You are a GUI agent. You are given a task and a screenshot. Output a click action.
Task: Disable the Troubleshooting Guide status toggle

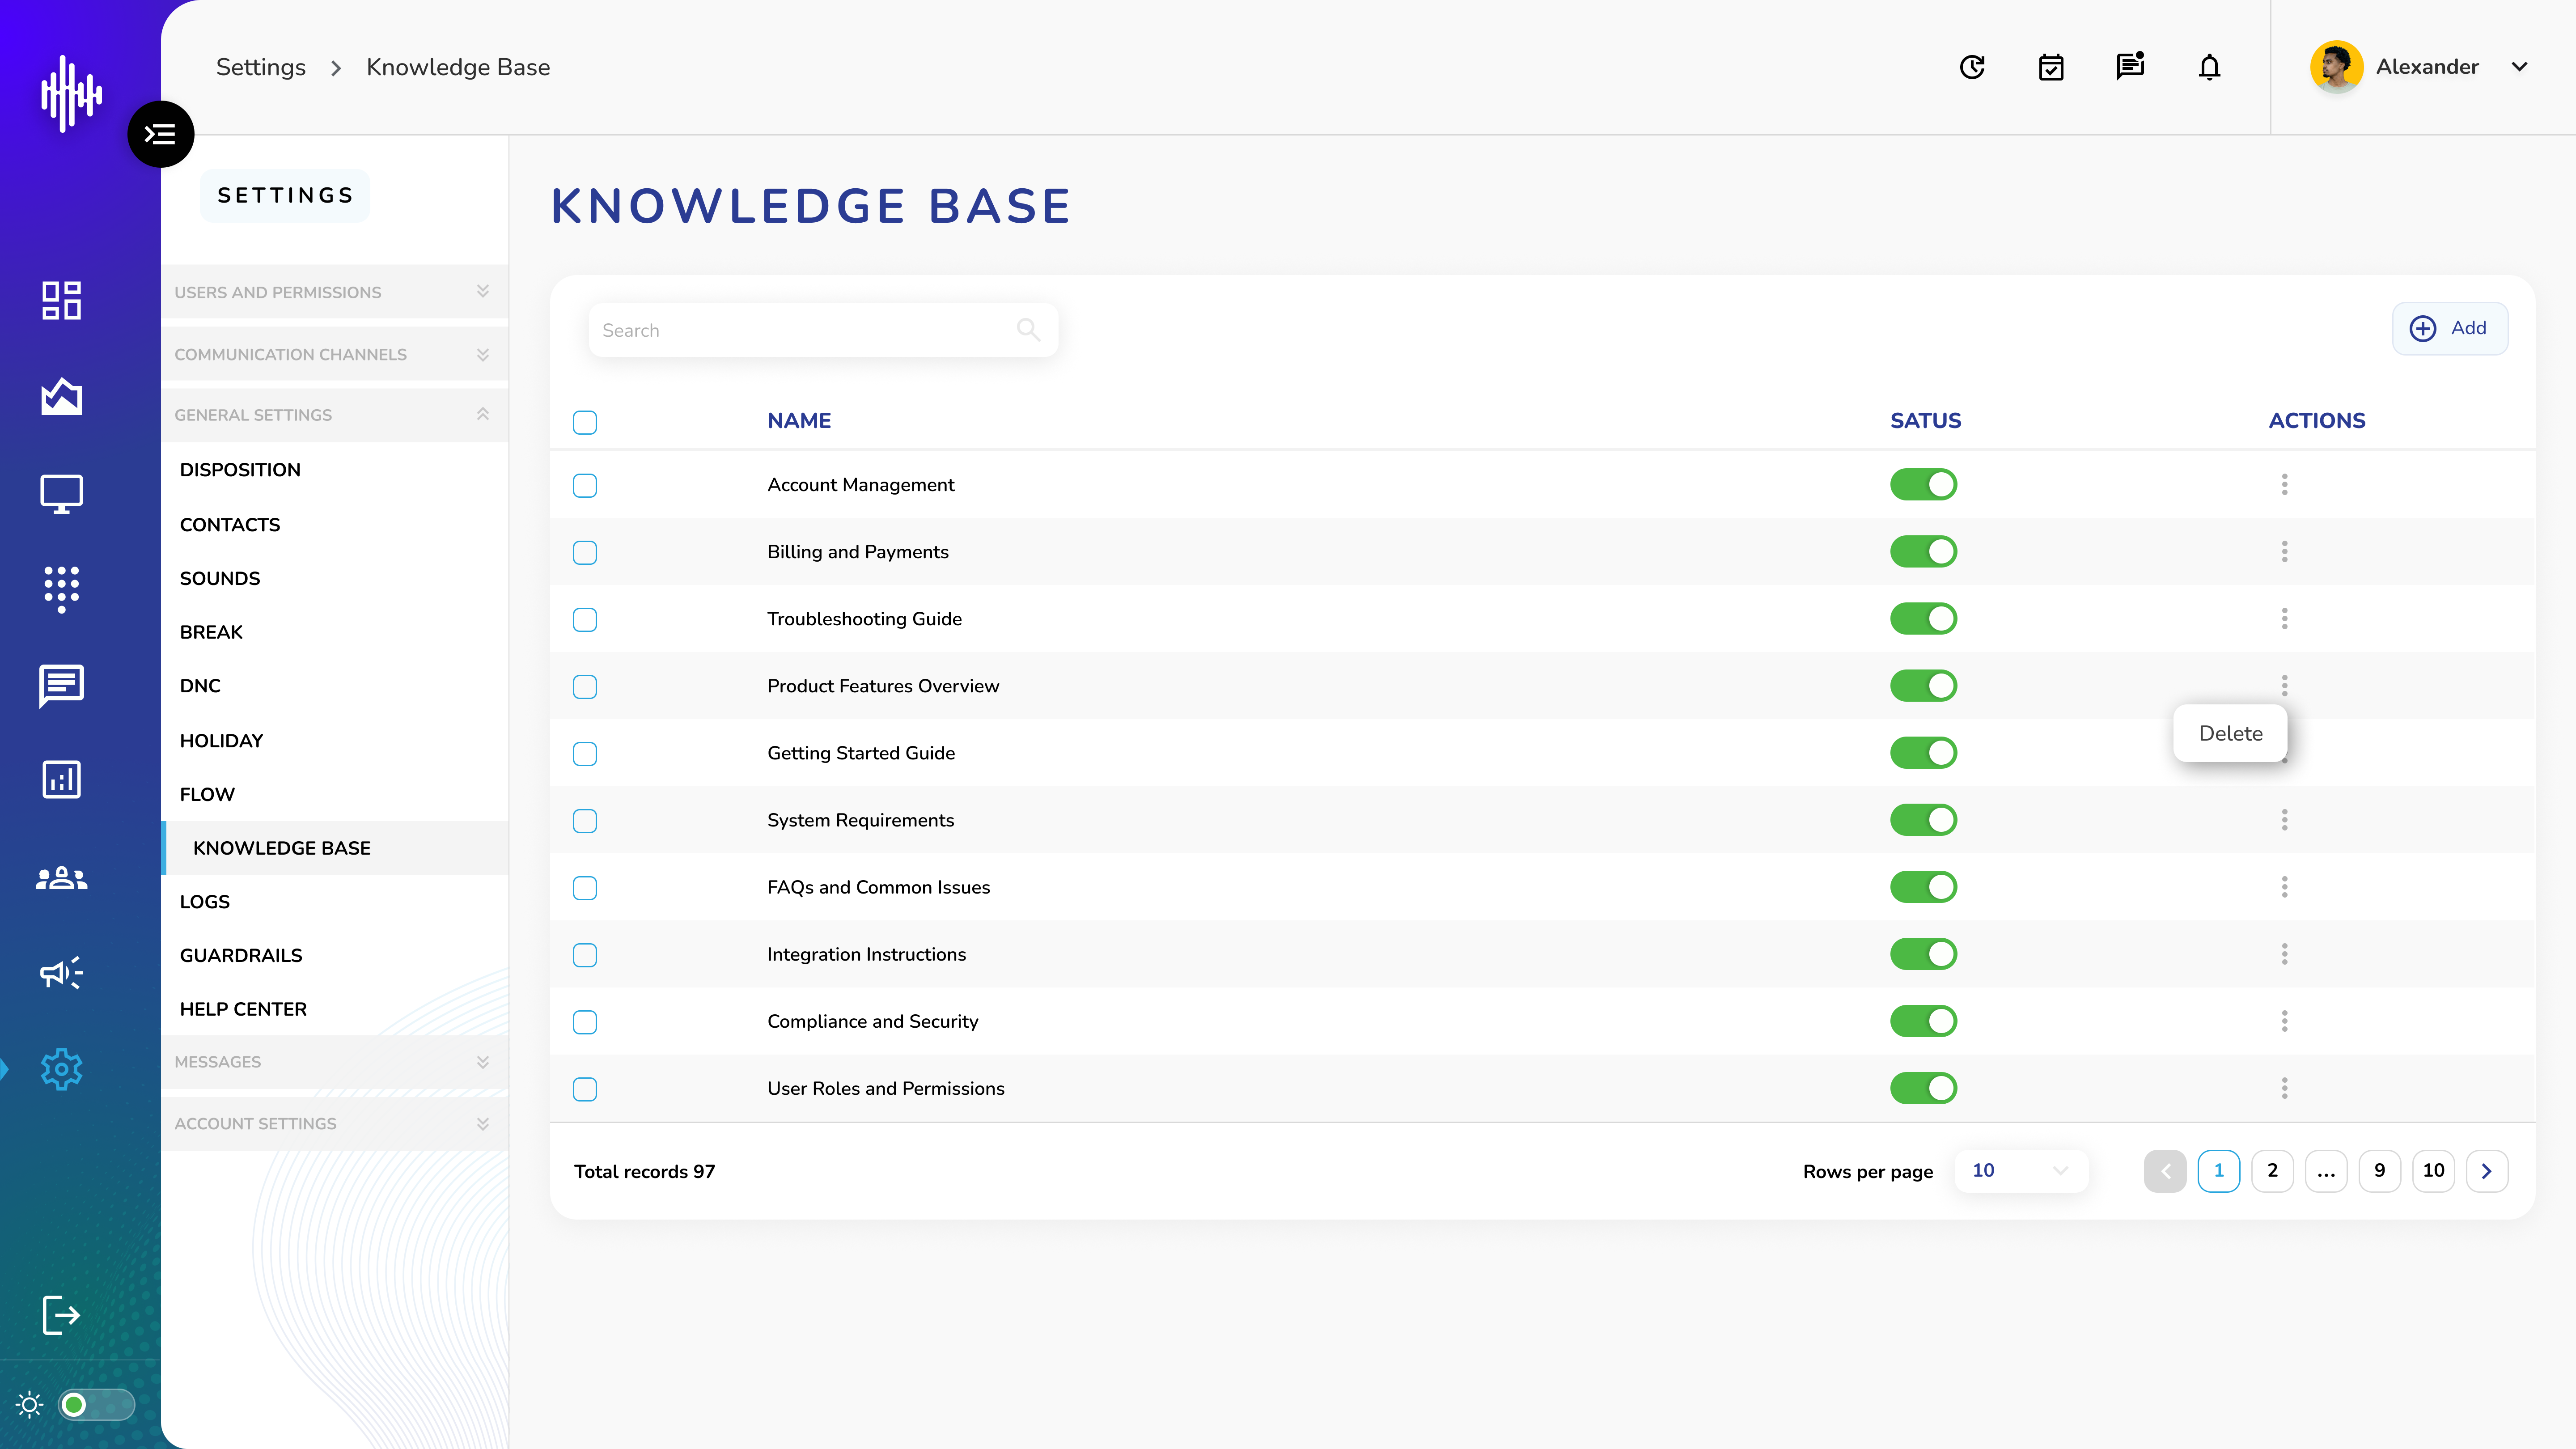click(x=1923, y=619)
